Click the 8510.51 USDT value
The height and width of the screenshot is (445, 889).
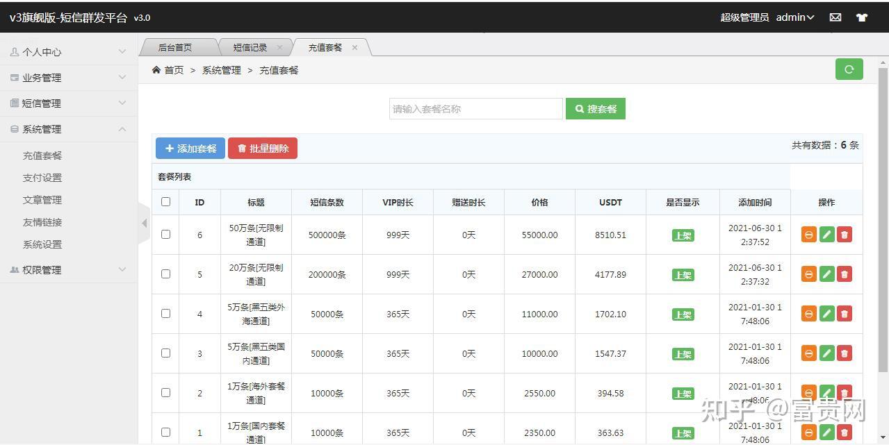(x=610, y=235)
